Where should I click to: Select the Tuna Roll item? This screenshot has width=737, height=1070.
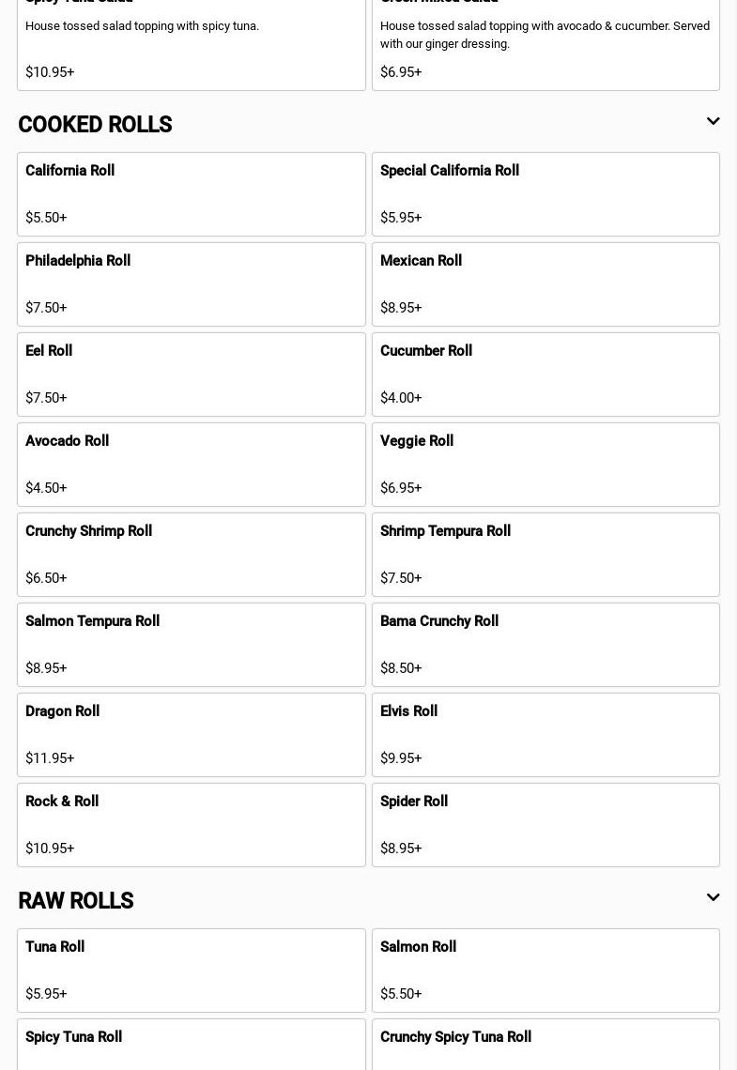click(191, 971)
